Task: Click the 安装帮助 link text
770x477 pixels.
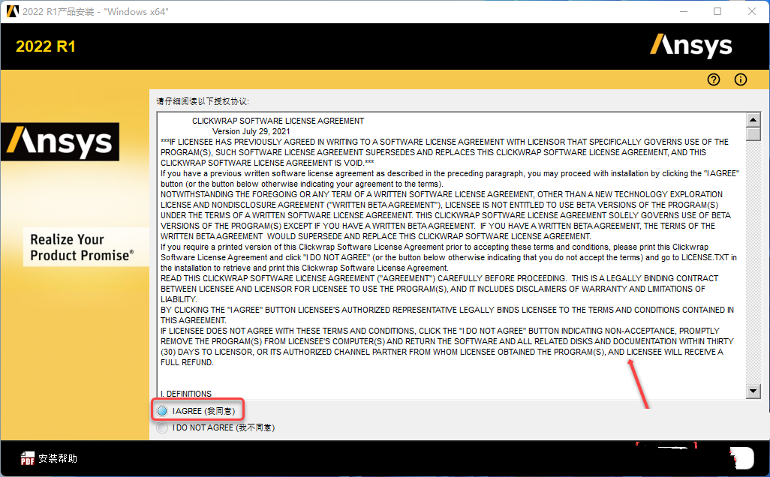Action: [58, 458]
